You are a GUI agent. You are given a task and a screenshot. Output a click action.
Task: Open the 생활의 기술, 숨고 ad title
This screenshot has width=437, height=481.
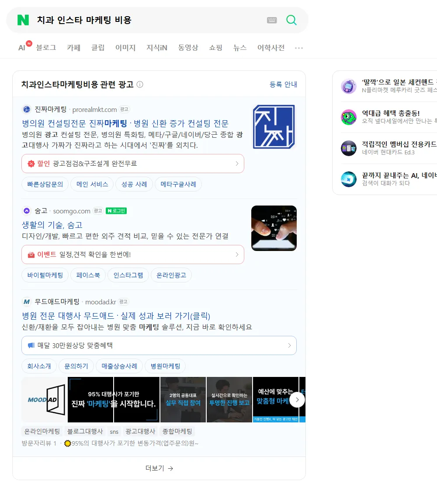(52, 225)
